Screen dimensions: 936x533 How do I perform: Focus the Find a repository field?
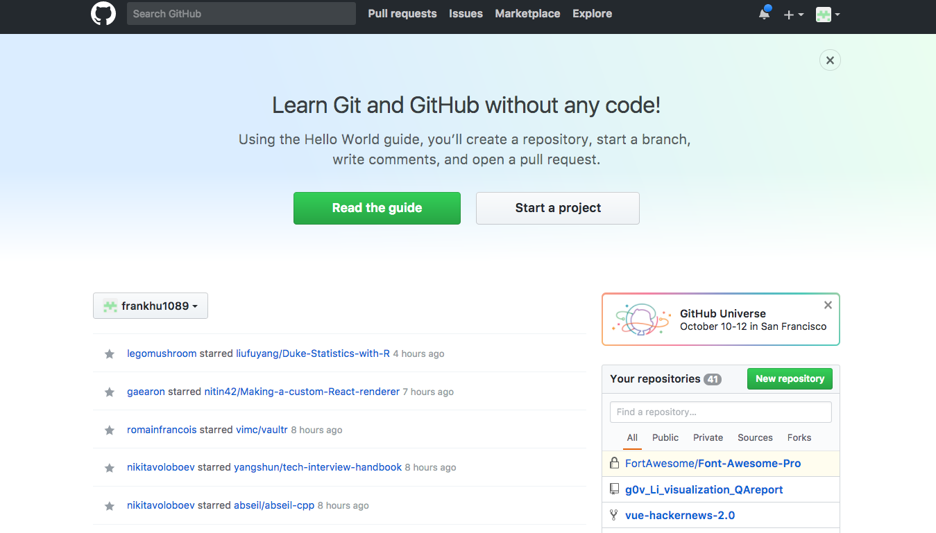tap(720, 412)
